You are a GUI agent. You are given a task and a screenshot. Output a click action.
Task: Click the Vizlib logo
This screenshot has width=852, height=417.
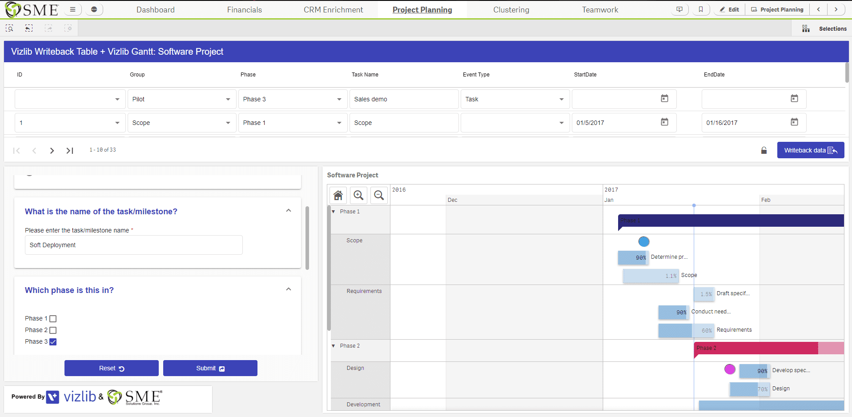tap(72, 397)
